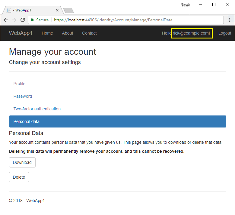This screenshot has width=235, height=215.
Task: Click the page favicon on WebApp1 tab
Action: point(9,10)
